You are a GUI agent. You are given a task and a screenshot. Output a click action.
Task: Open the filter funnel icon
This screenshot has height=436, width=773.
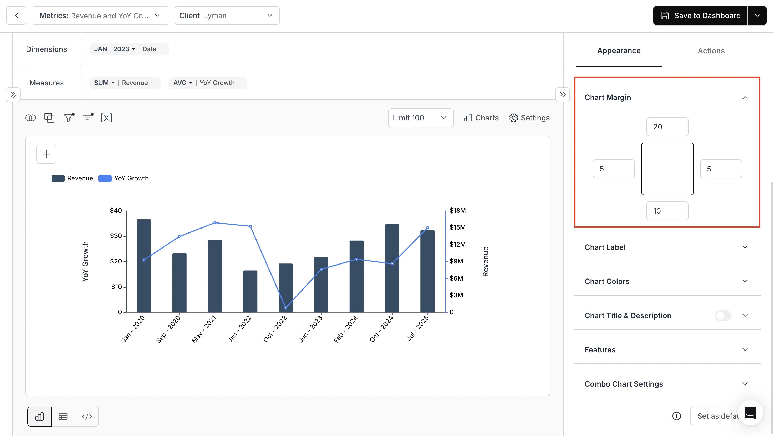click(x=69, y=118)
